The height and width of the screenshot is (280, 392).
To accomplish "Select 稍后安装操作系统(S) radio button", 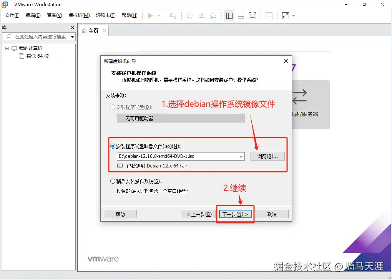I will (x=113, y=181).
